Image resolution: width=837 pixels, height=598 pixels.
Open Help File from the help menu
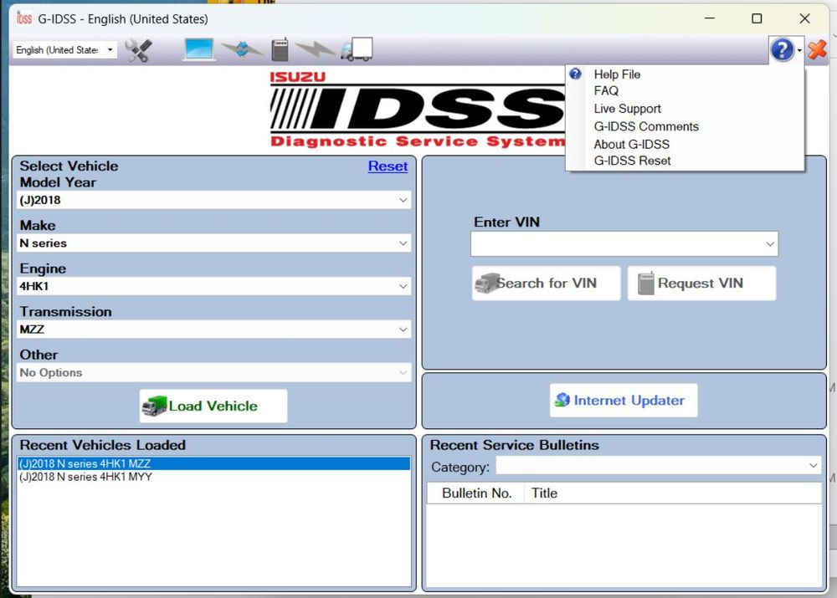(x=617, y=74)
